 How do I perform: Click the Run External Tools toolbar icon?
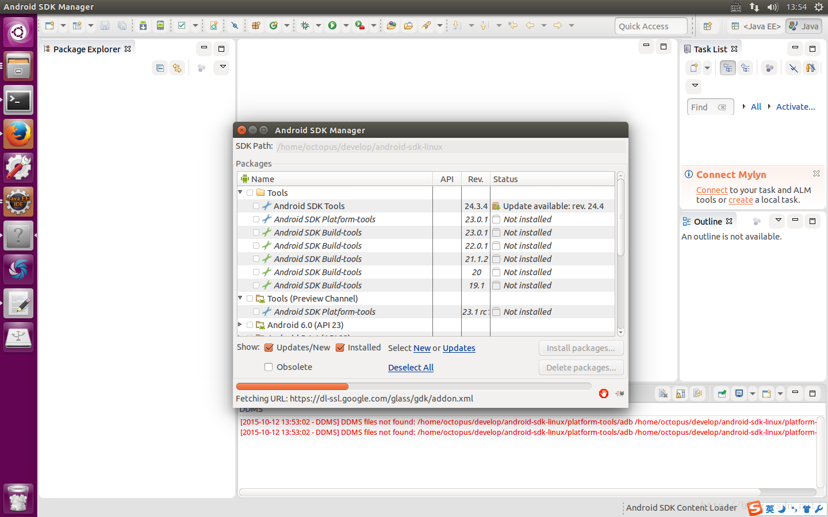click(360, 25)
